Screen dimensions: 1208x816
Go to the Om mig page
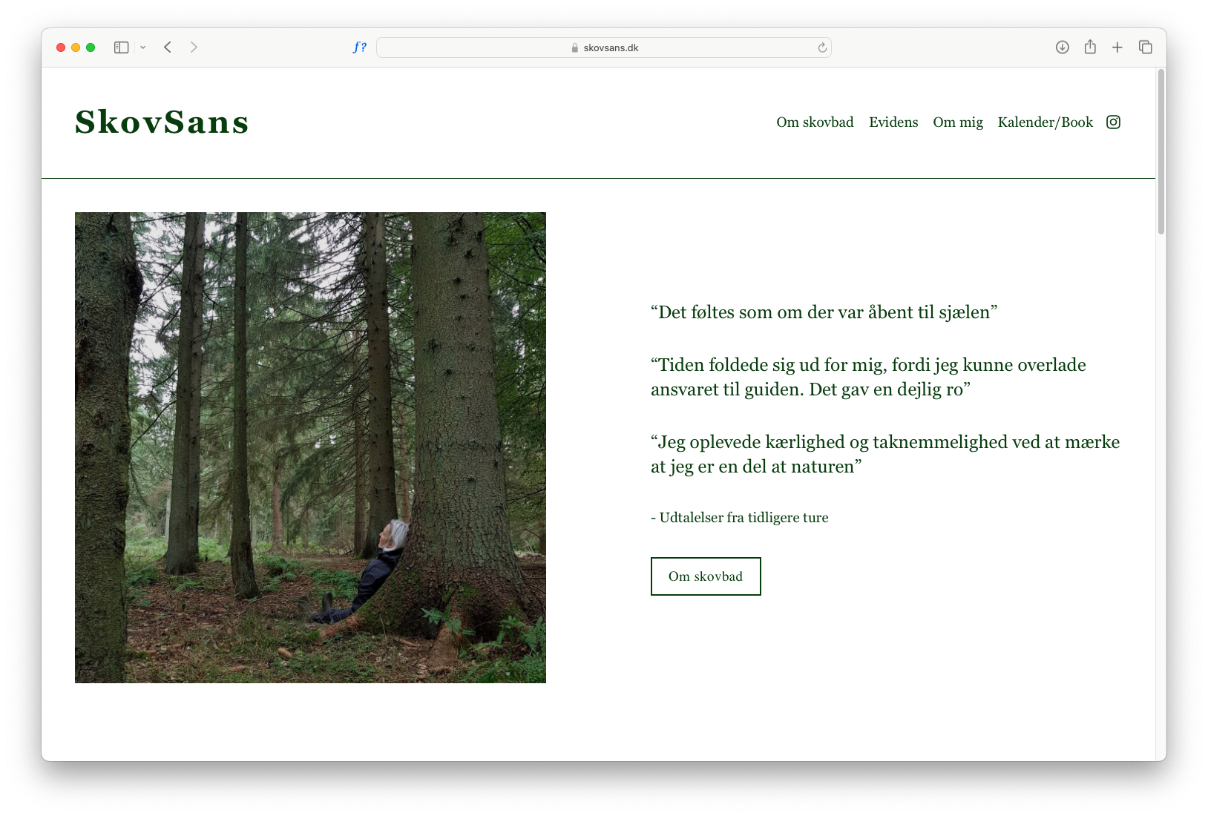(958, 122)
